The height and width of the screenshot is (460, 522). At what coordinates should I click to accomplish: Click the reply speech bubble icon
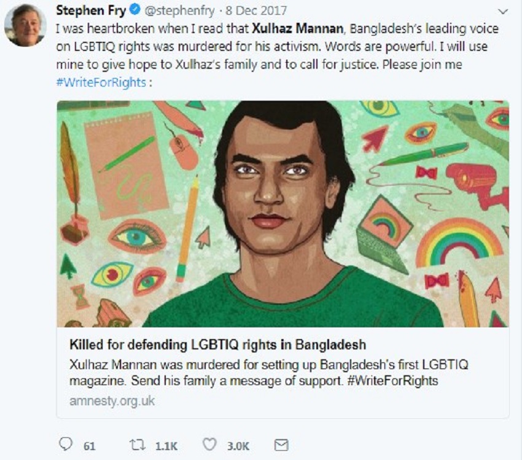(65, 444)
